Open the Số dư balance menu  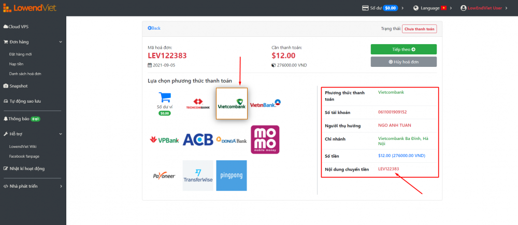(x=383, y=8)
